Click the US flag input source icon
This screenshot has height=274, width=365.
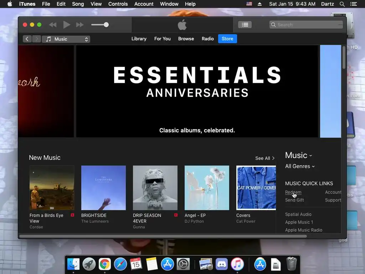249,4
